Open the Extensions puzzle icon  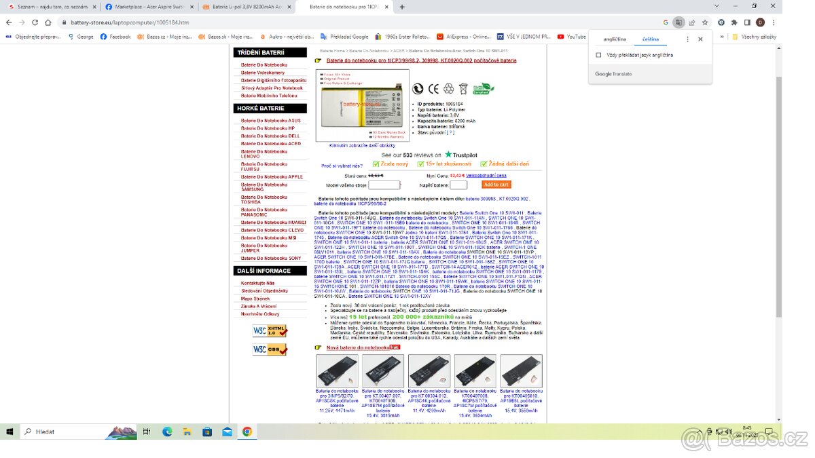[735, 22]
